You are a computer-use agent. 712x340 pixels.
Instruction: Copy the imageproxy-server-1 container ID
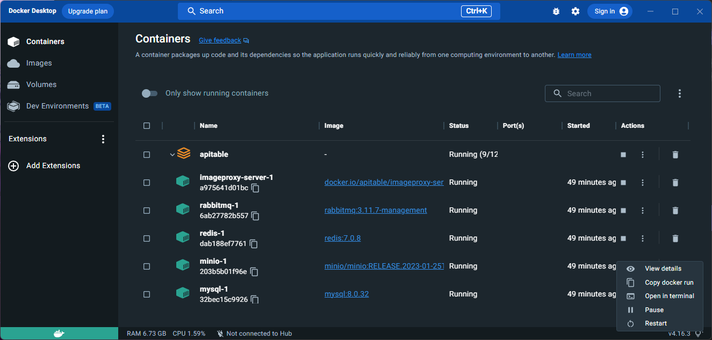(x=256, y=188)
